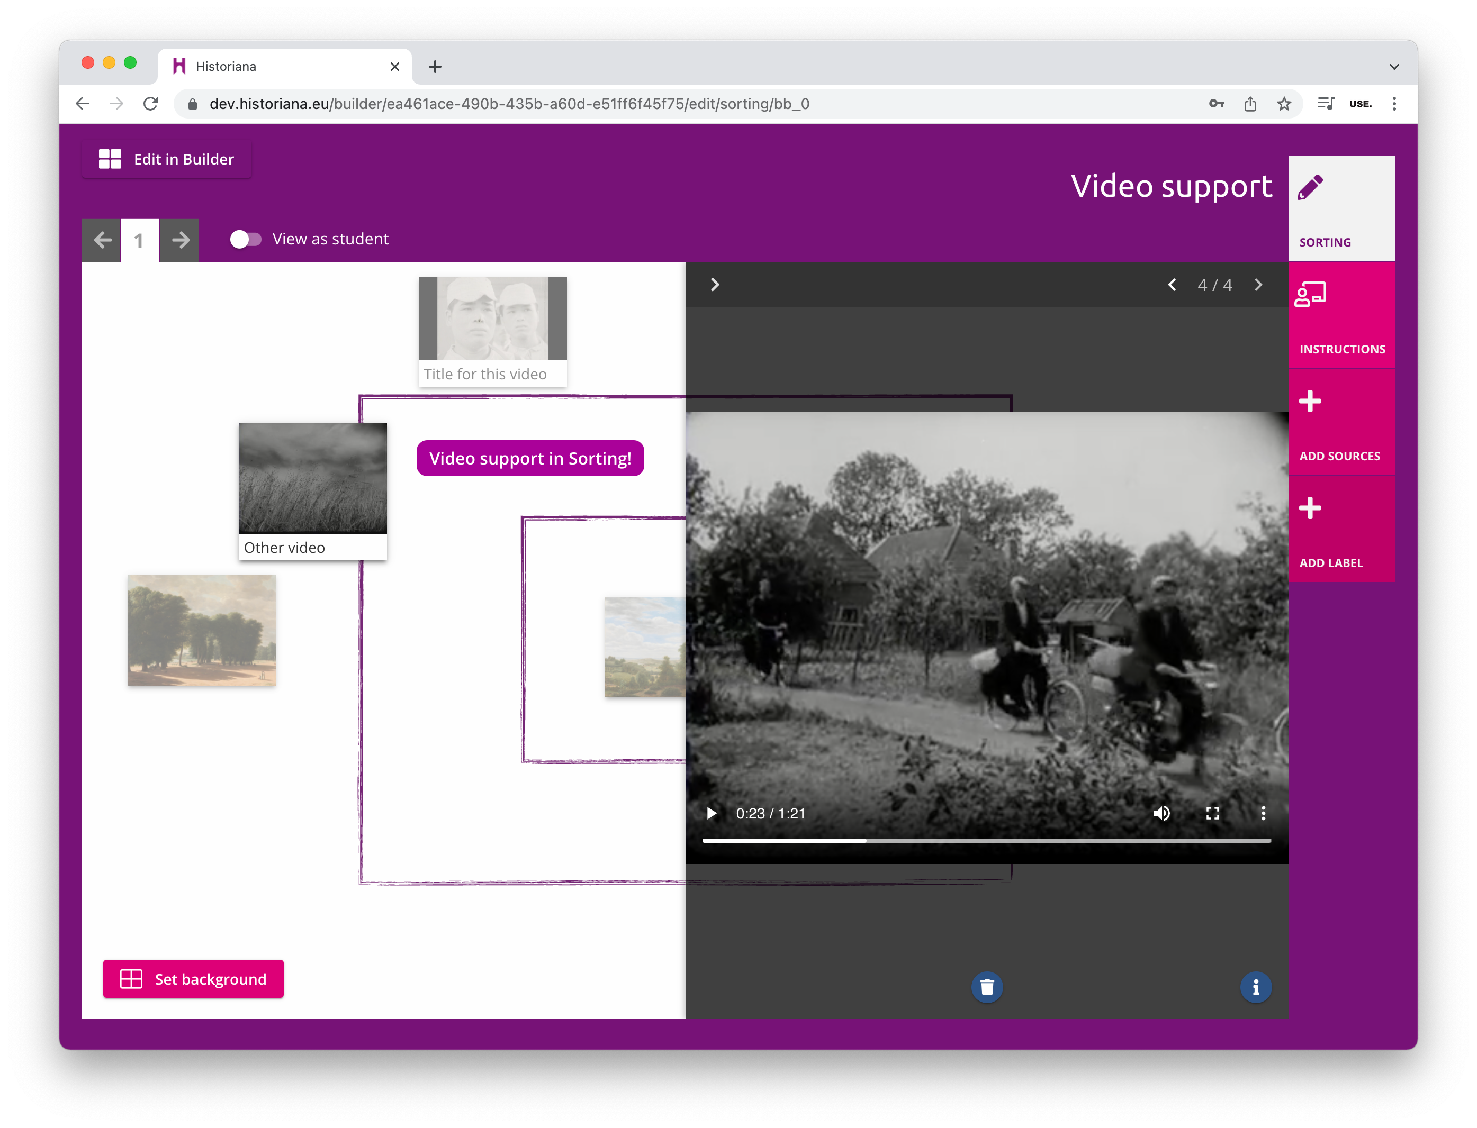Go to the previous source in the viewer
Screen dimensions: 1477x1128
pos(1172,285)
